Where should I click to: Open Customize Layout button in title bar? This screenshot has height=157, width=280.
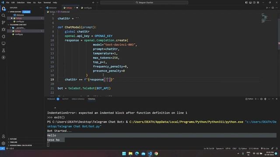[x=258, y=3]
